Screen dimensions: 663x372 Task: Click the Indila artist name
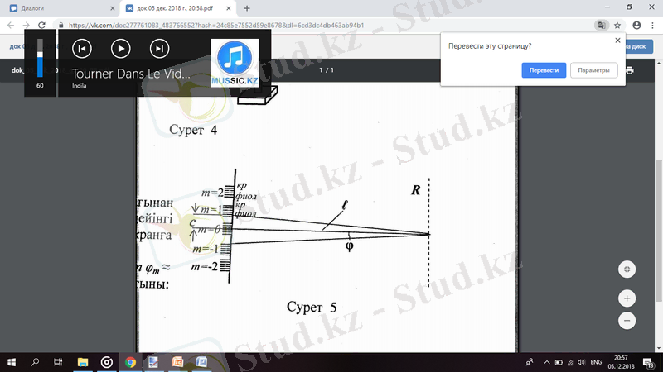tap(79, 86)
